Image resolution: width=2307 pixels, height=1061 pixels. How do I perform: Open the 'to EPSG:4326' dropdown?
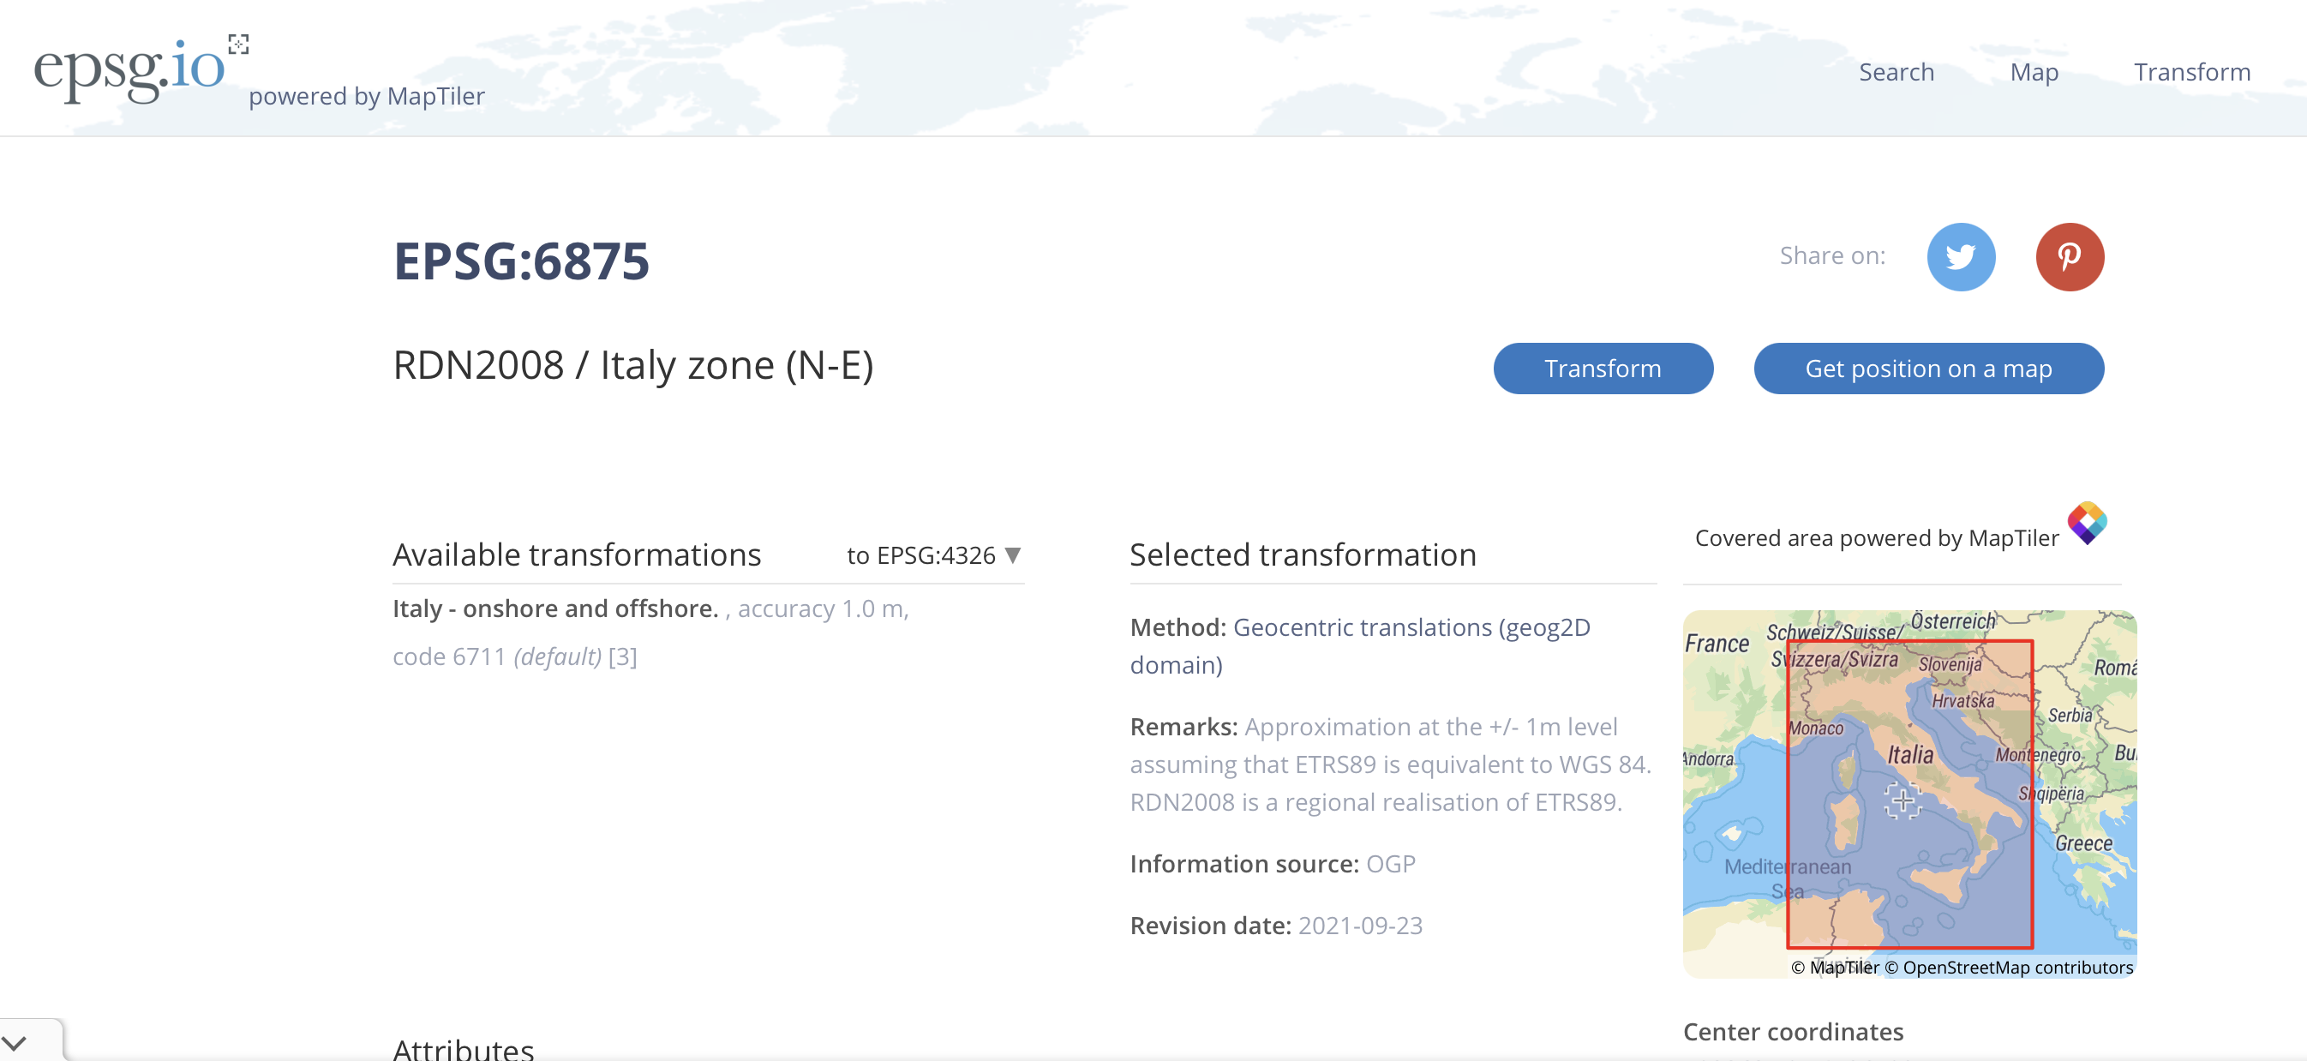pyautogui.click(x=920, y=555)
